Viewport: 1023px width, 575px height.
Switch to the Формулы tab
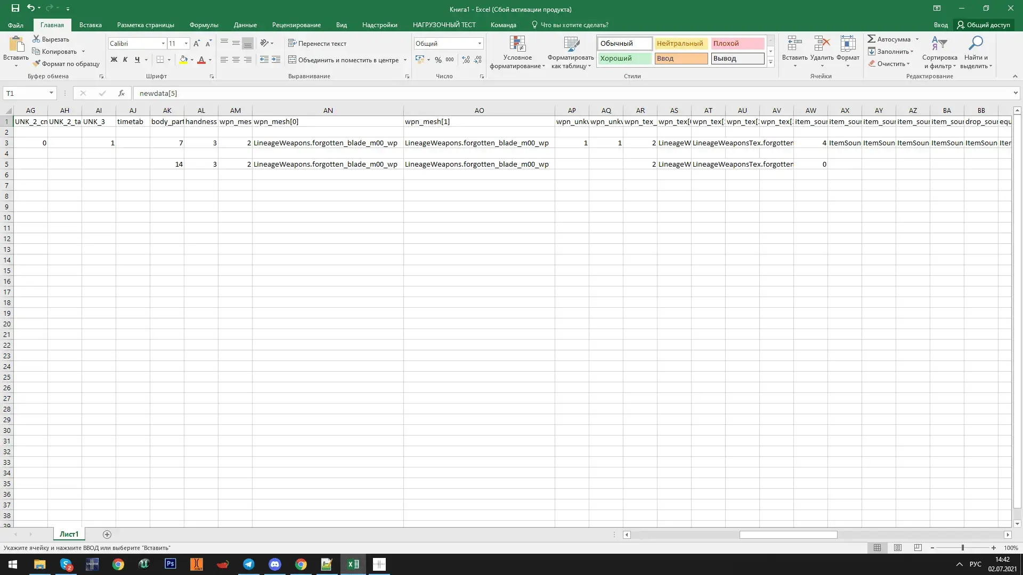point(204,25)
